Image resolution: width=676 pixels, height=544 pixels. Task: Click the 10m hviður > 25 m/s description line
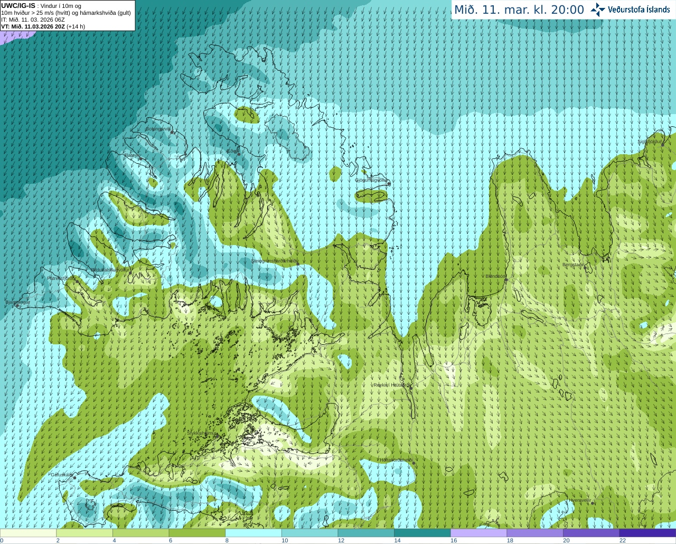click(x=66, y=13)
